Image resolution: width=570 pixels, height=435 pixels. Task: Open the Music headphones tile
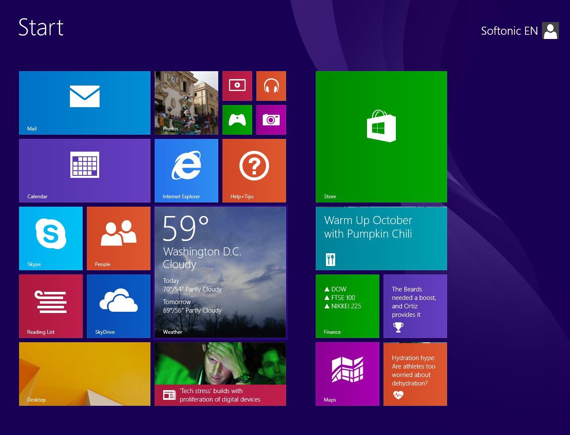(x=271, y=86)
